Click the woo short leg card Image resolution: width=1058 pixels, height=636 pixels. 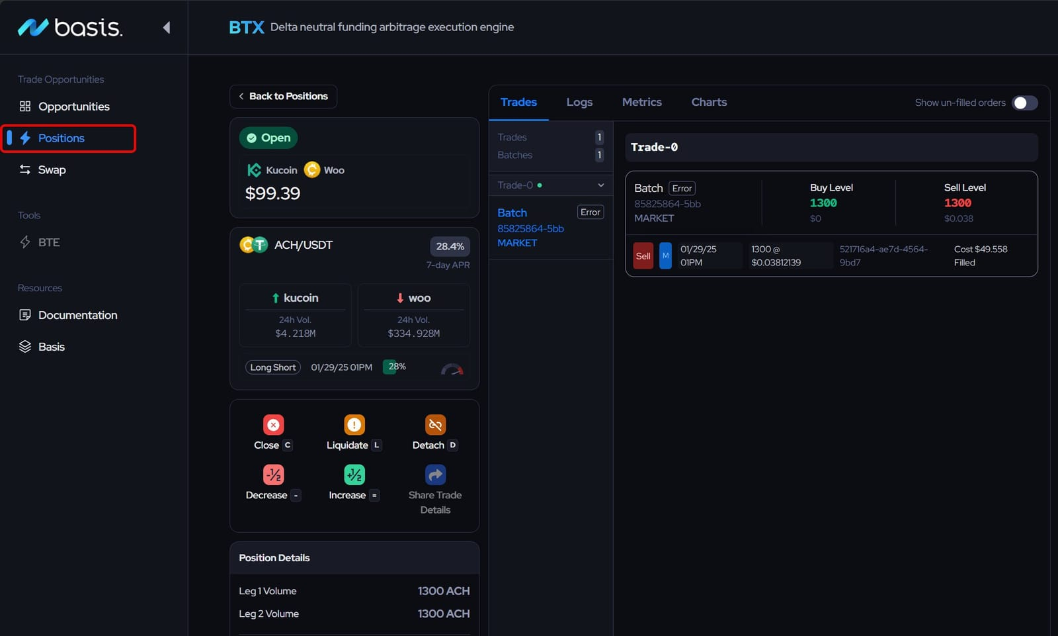pyautogui.click(x=414, y=315)
